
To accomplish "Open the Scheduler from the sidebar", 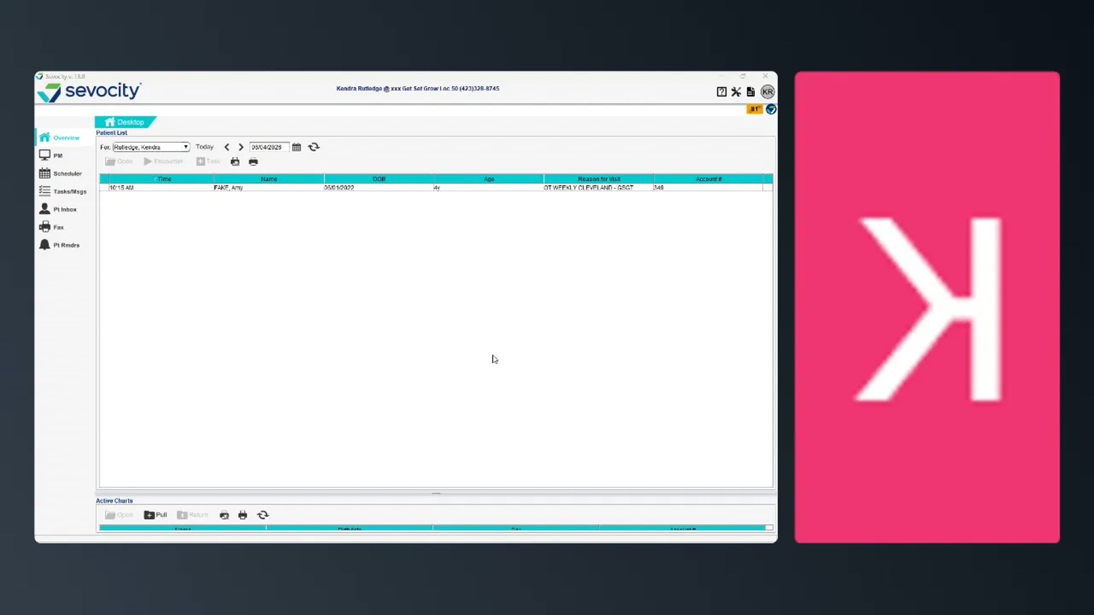I will (x=61, y=174).
